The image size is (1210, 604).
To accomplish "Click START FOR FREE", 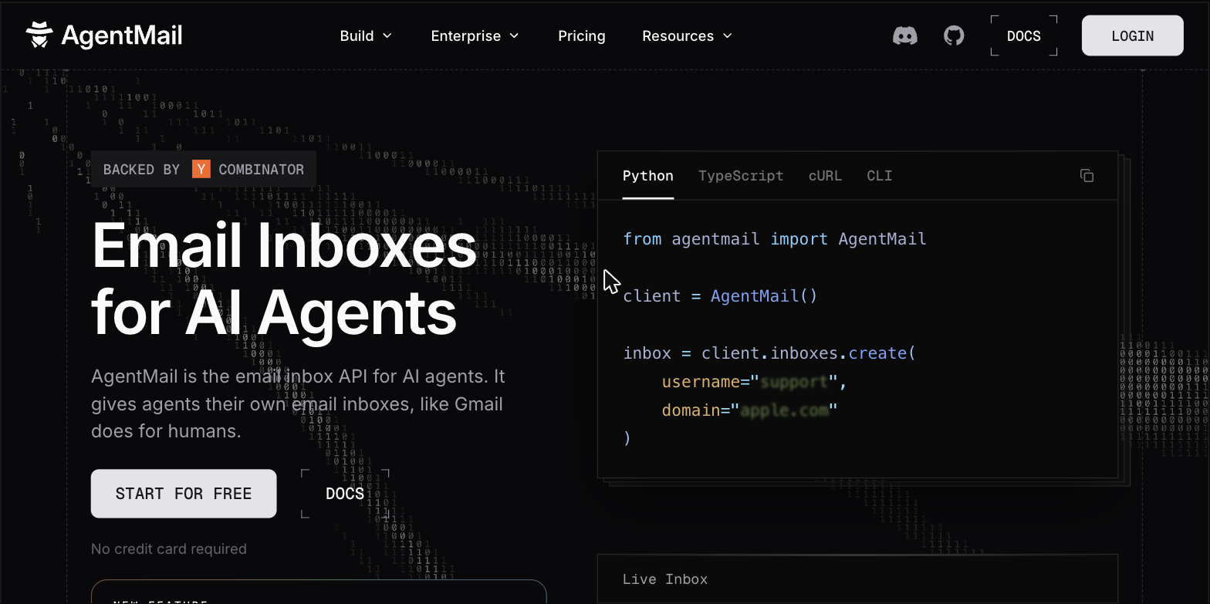I will coord(184,494).
